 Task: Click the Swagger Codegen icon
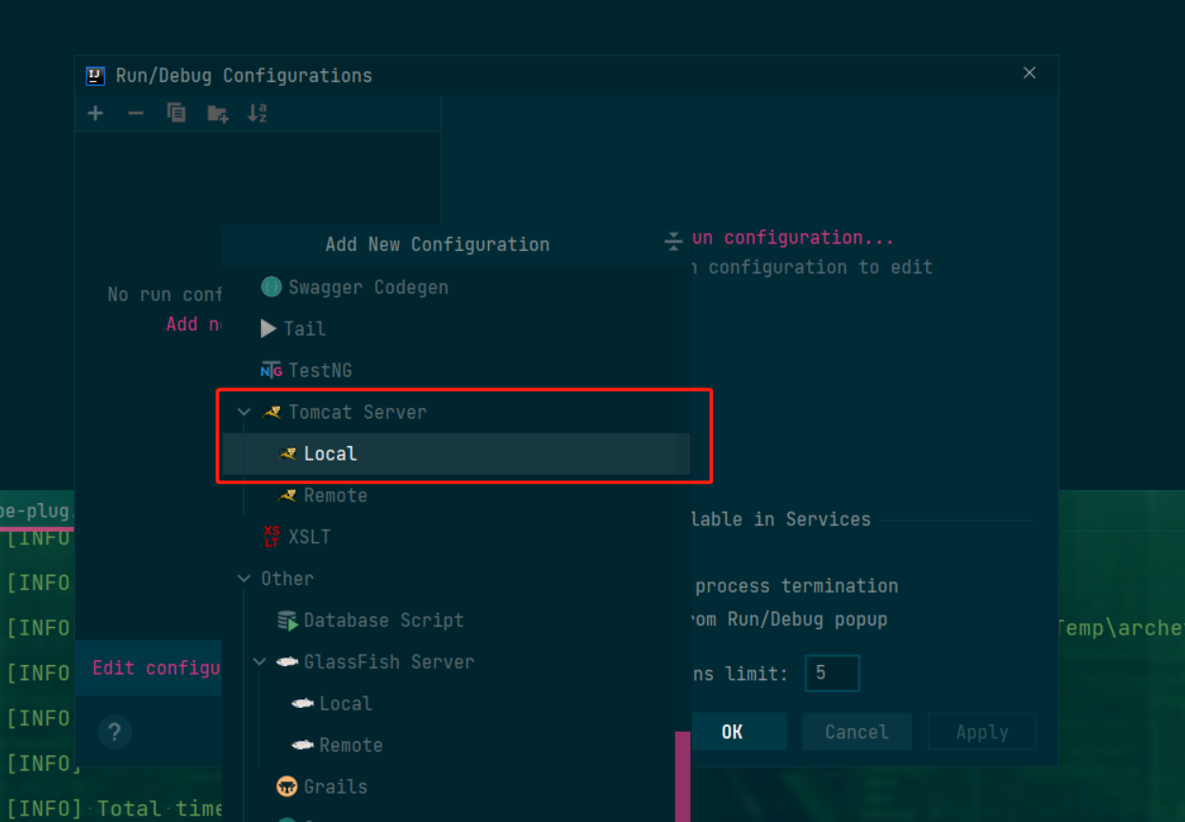pos(271,286)
